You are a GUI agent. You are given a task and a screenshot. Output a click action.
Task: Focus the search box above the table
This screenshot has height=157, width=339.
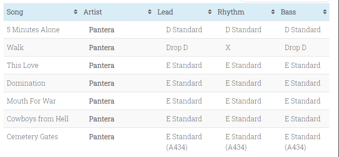(x=285, y=1)
